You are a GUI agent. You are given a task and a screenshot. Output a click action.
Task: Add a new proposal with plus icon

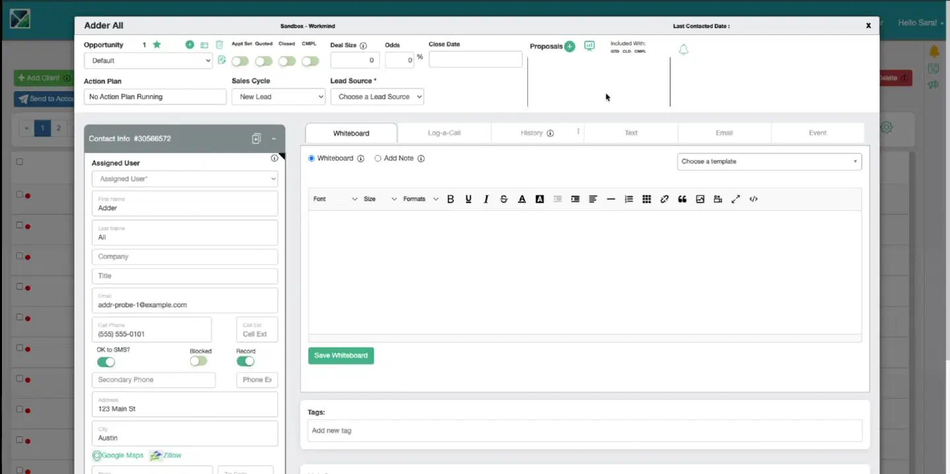pyautogui.click(x=570, y=46)
